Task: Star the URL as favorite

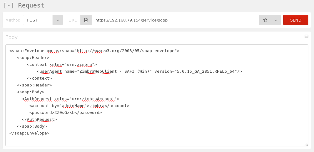Action: tap(265, 20)
